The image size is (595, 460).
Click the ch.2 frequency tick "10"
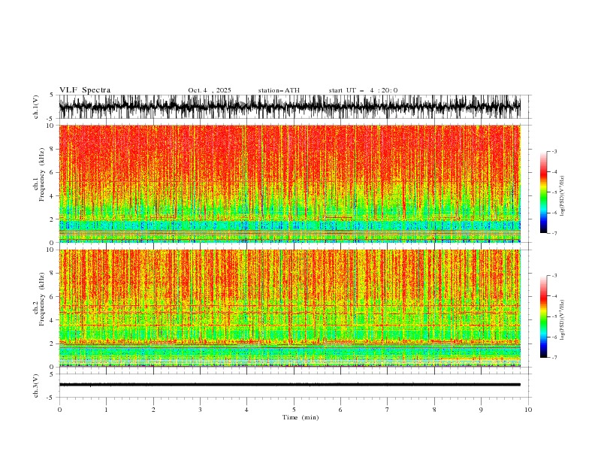pos(51,250)
